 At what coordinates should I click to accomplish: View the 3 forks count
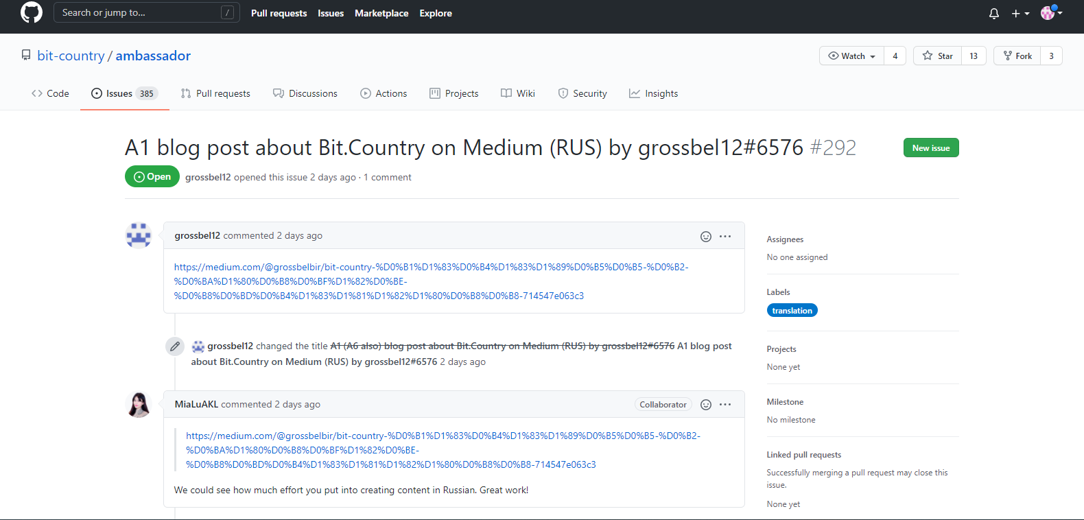click(x=1051, y=56)
